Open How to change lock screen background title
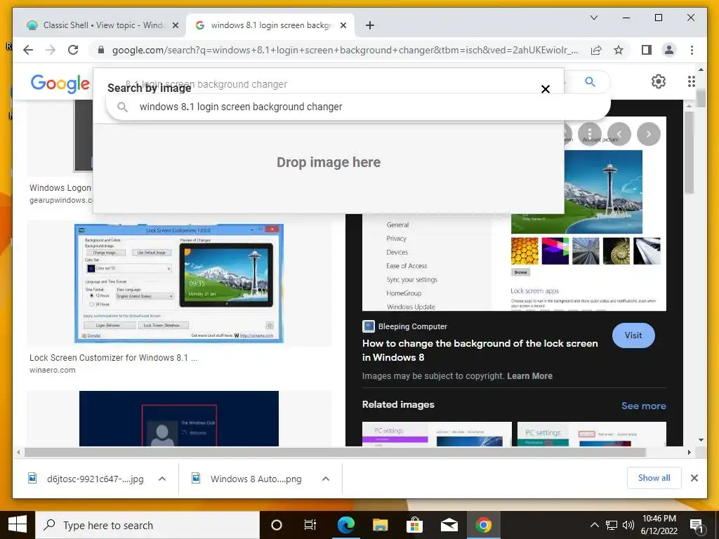The width and height of the screenshot is (719, 539). pos(480,350)
